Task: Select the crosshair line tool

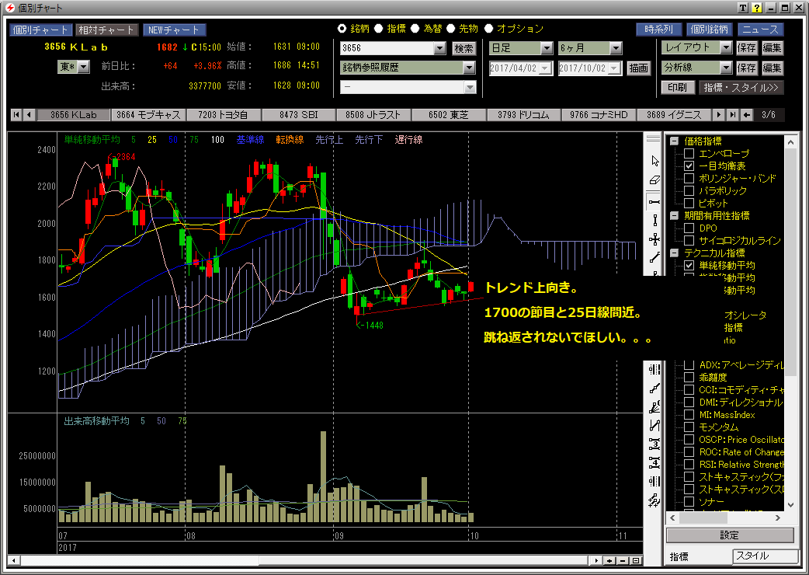Action: [654, 239]
